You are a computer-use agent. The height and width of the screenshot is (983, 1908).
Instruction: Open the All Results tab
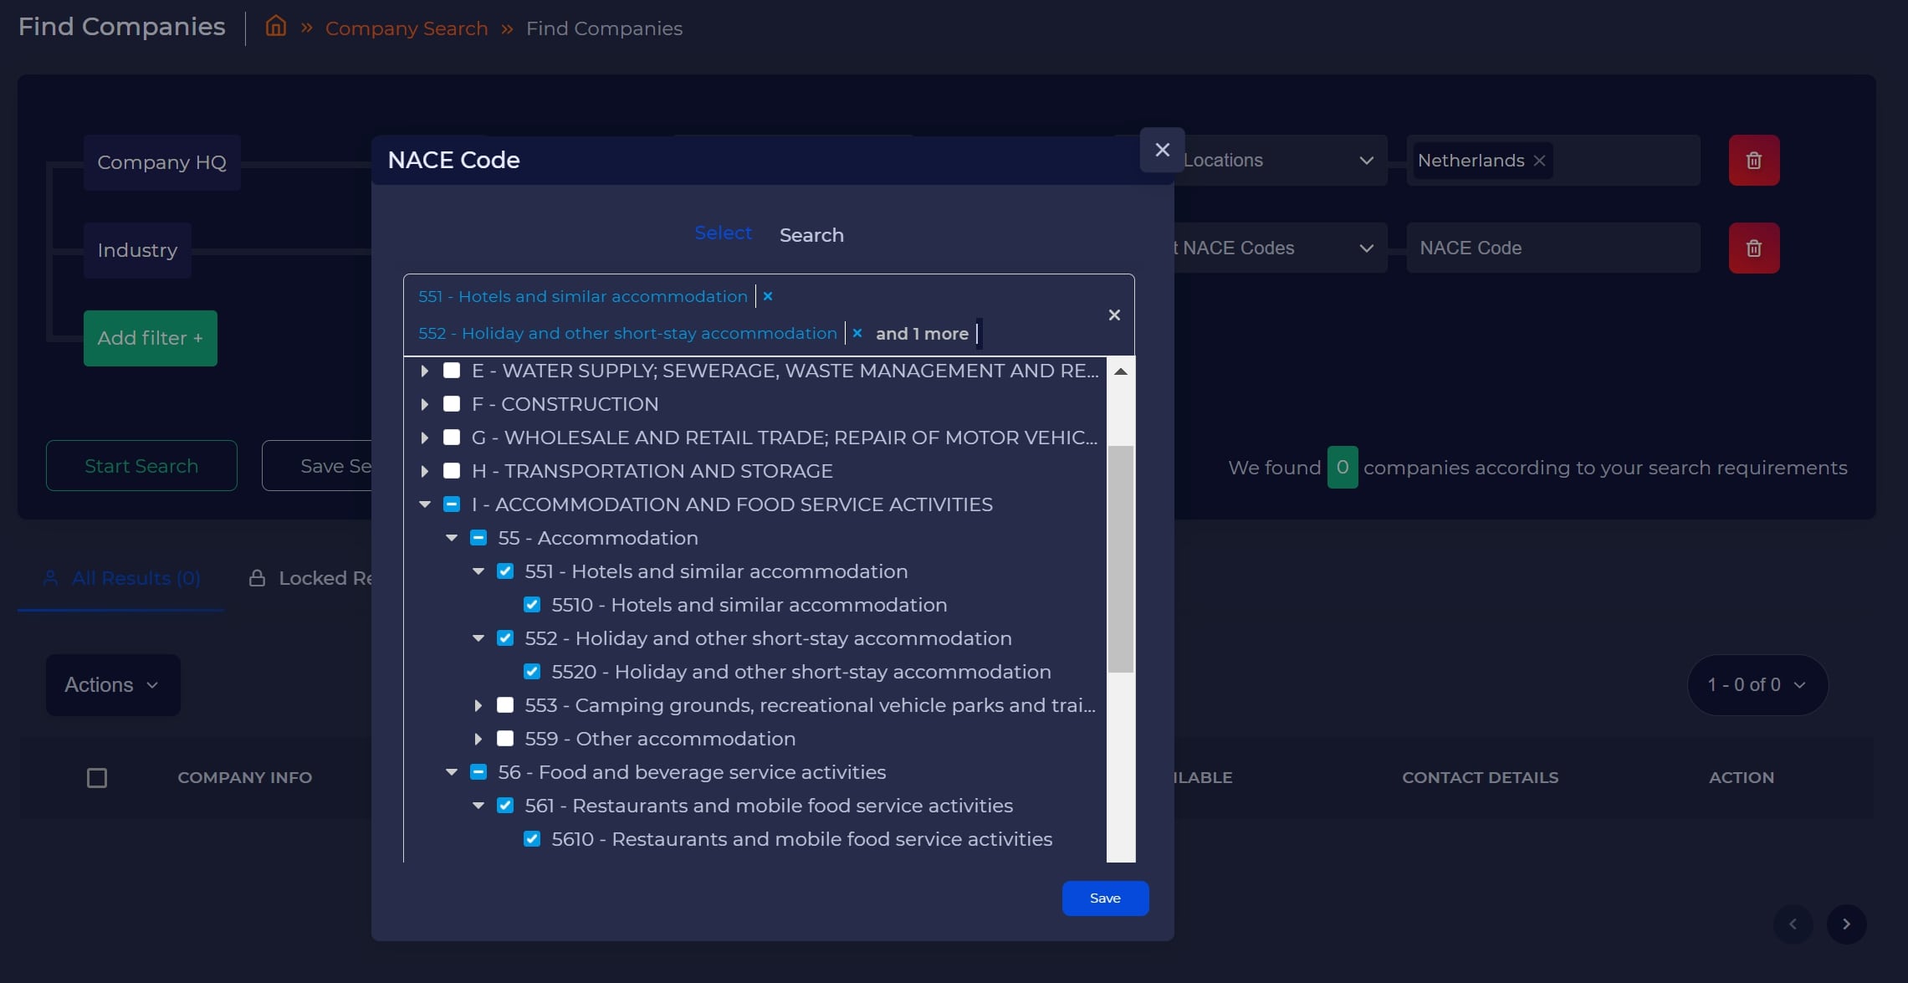click(121, 578)
